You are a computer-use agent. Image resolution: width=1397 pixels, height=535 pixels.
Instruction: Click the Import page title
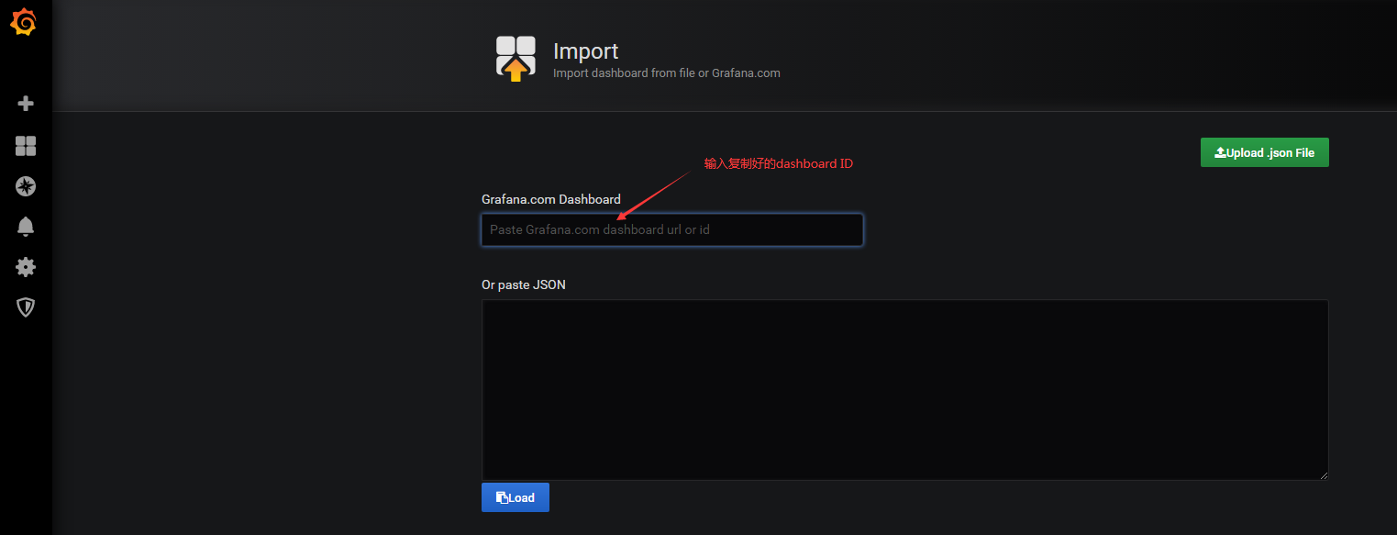coord(585,51)
